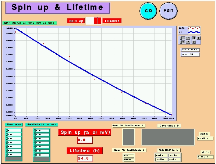Click the Lifetime (h) value field showing 34.0
Screen dimensions: 216x164
point(85,158)
